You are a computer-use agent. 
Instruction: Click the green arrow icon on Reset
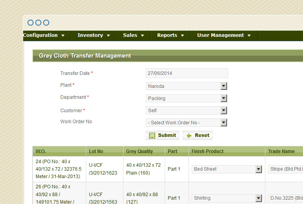click(x=189, y=136)
